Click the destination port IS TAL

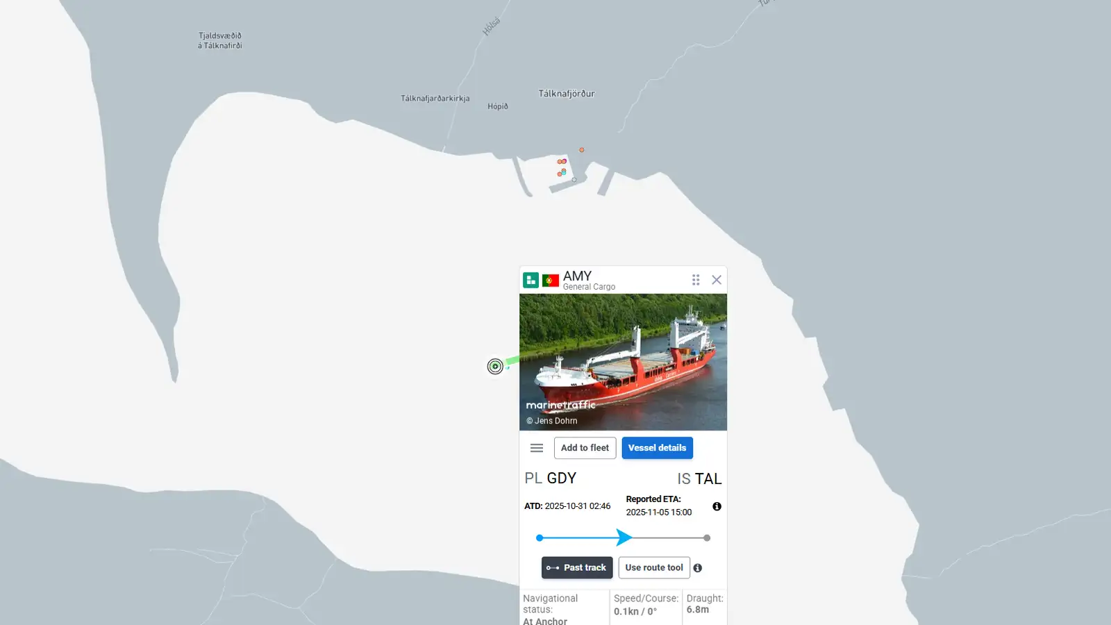[x=699, y=478]
